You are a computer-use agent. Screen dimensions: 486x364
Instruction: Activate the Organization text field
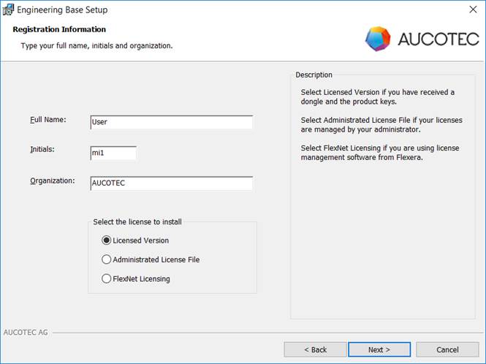click(172, 183)
